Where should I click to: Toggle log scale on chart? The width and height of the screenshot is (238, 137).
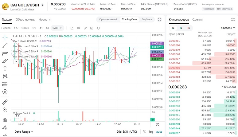151,132
